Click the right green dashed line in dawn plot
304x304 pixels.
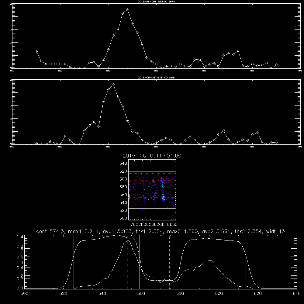click(x=168, y=36)
